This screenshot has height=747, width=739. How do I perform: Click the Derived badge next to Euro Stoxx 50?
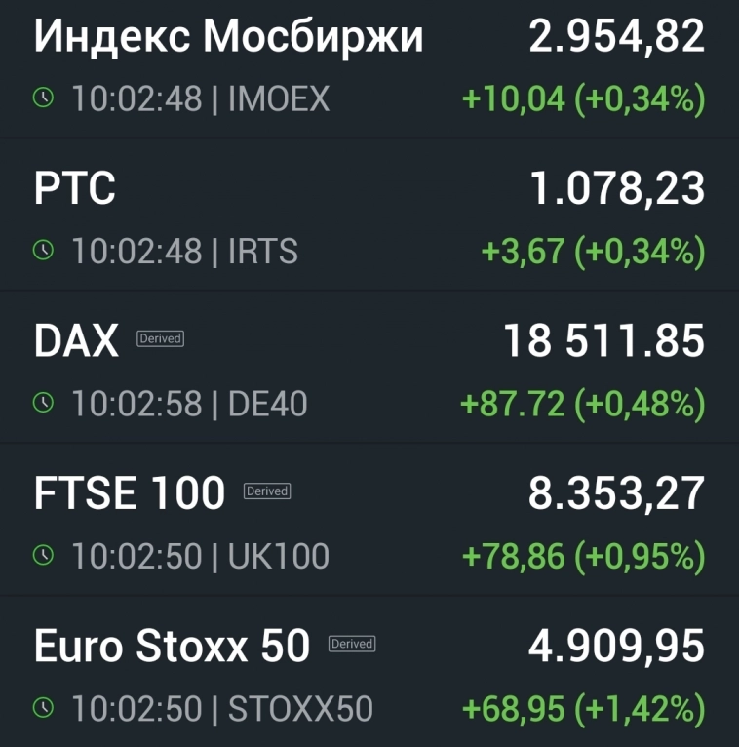click(x=352, y=644)
